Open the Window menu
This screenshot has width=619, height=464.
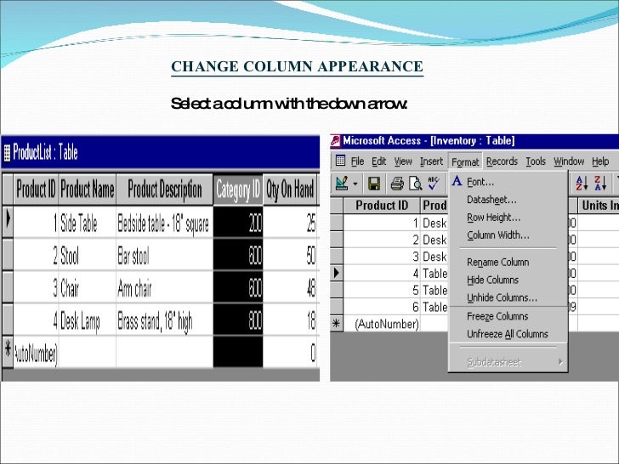pyautogui.click(x=569, y=161)
